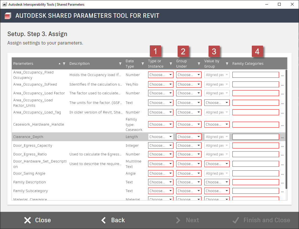
Task: Click Finish and Close
Action: [x=261, y=220]
